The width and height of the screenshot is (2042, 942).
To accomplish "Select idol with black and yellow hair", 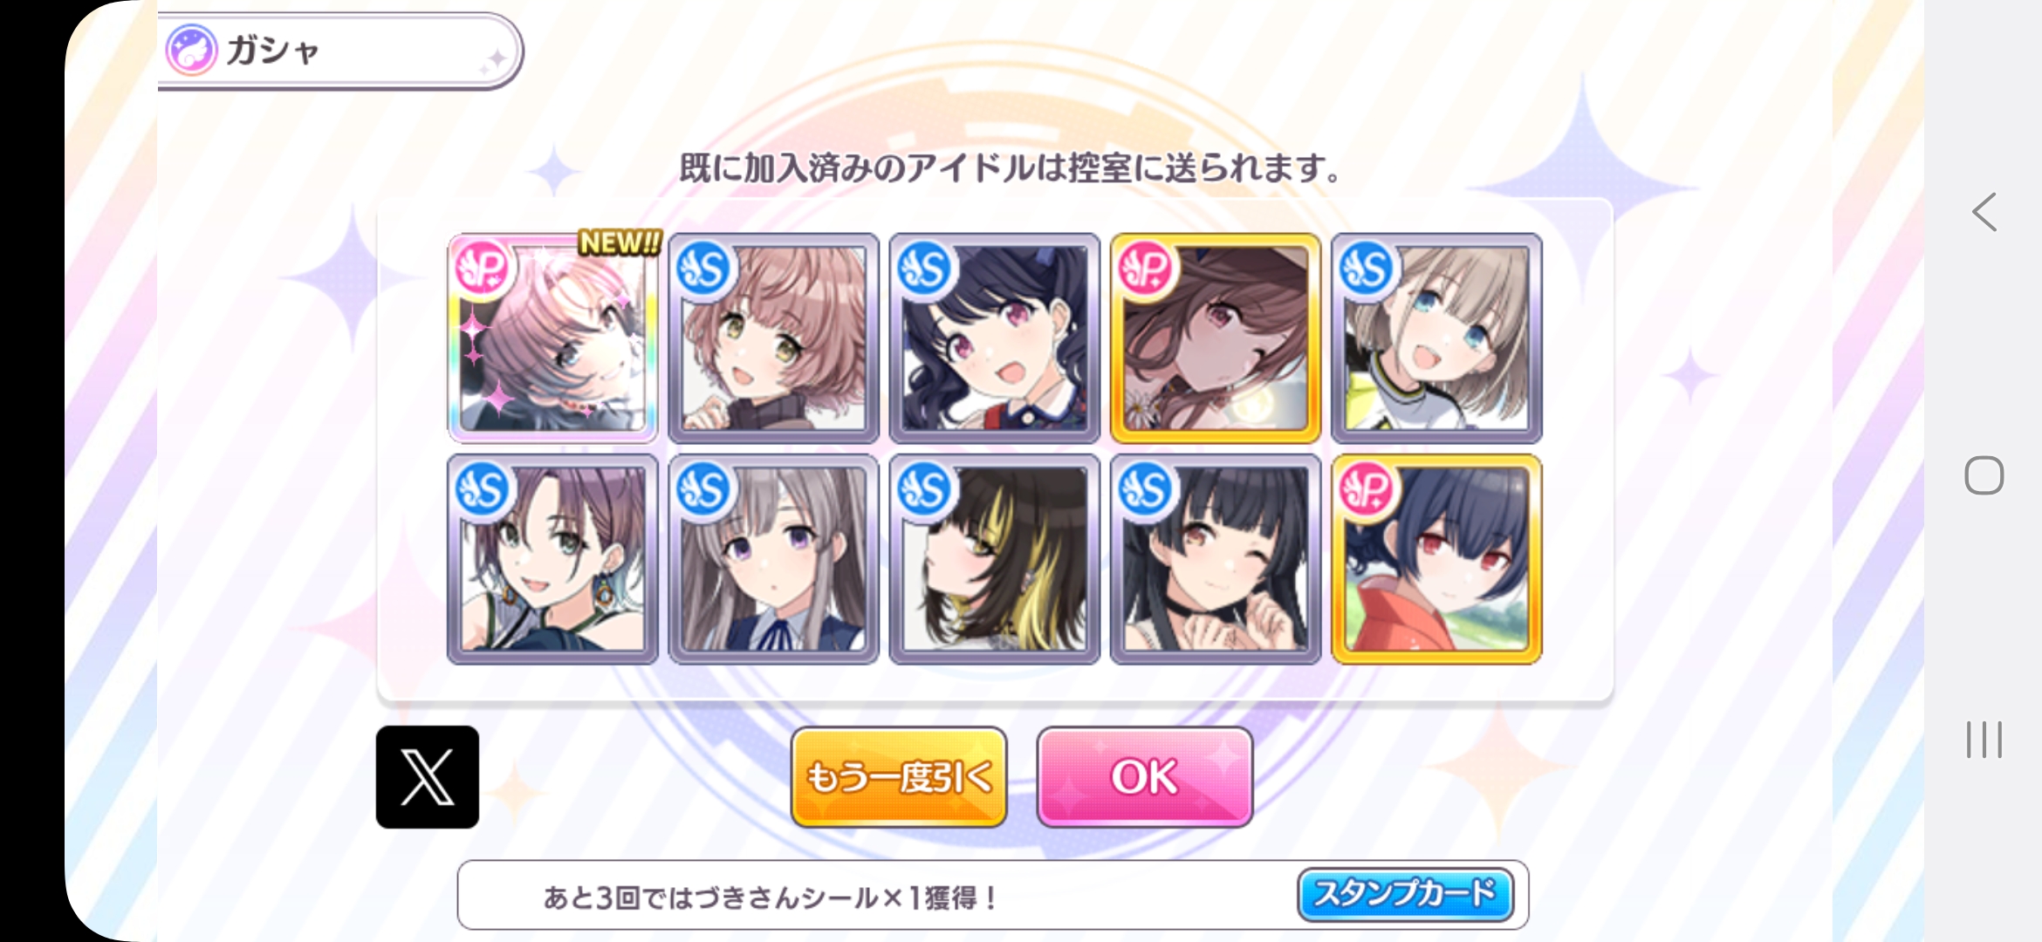I will coord(995,559).
